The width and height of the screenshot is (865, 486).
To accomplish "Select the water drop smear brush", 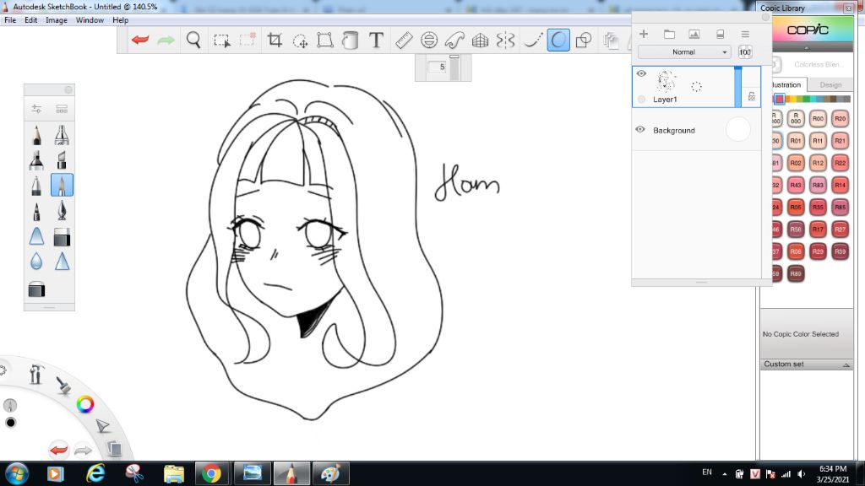I will click(36, 261).
